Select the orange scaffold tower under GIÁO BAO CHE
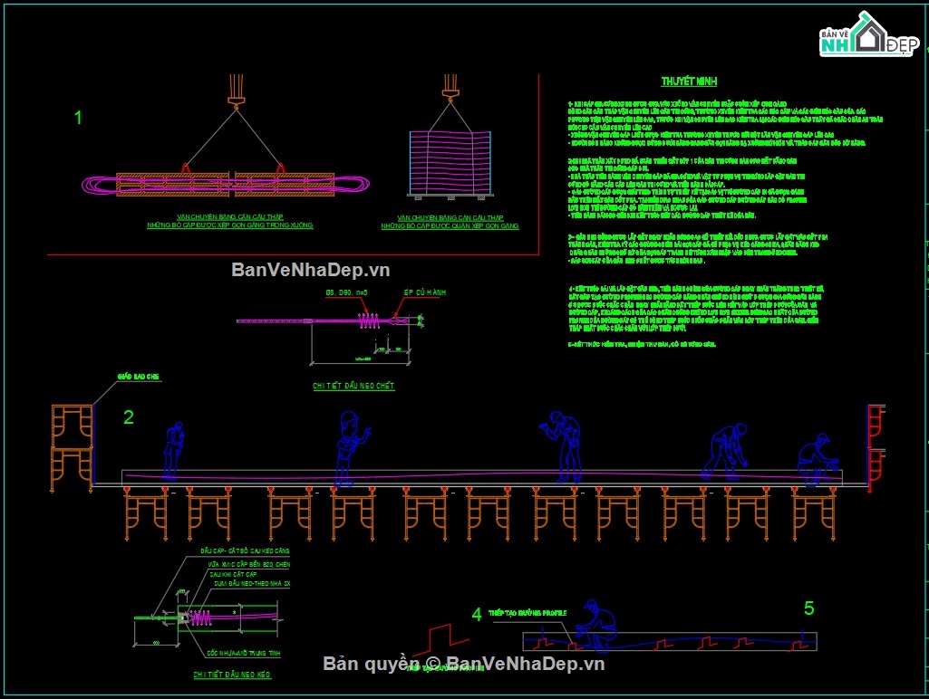 click(x=72, y=448)
